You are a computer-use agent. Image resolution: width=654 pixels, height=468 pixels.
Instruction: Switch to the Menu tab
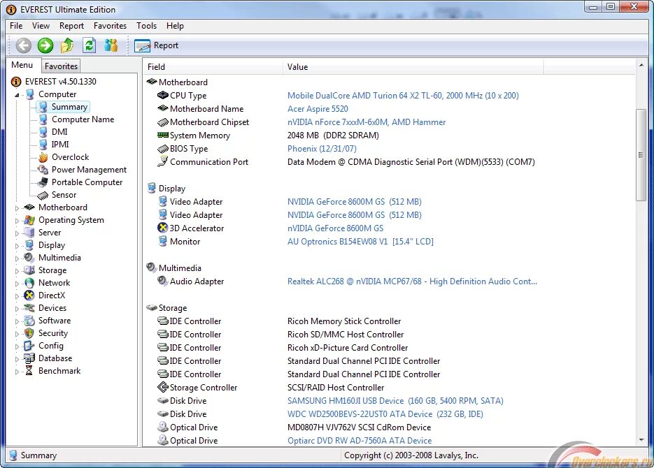pyautogui.click(x=22, y=65)
